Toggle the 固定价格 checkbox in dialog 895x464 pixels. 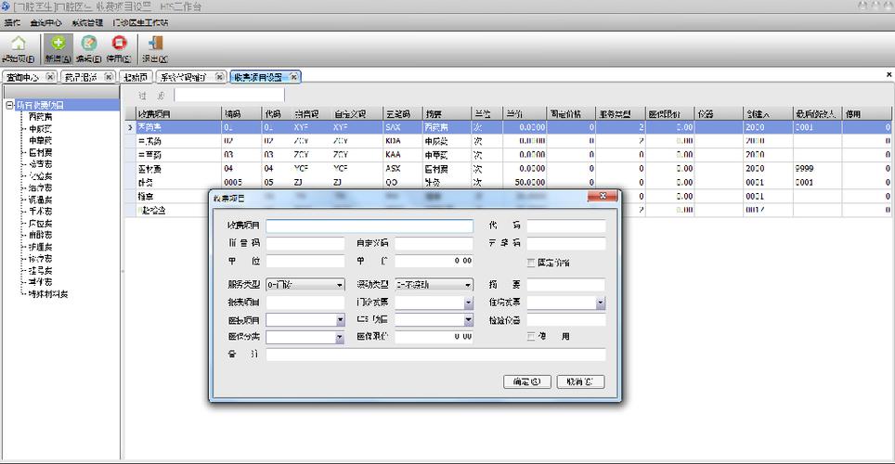coord(531,263)
